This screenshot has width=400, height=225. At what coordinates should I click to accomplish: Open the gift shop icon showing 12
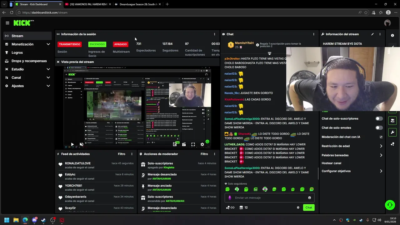[243, 207]
